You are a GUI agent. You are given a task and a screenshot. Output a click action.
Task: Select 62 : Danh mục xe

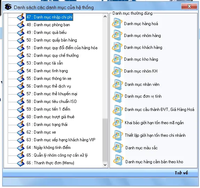point(41,132)
